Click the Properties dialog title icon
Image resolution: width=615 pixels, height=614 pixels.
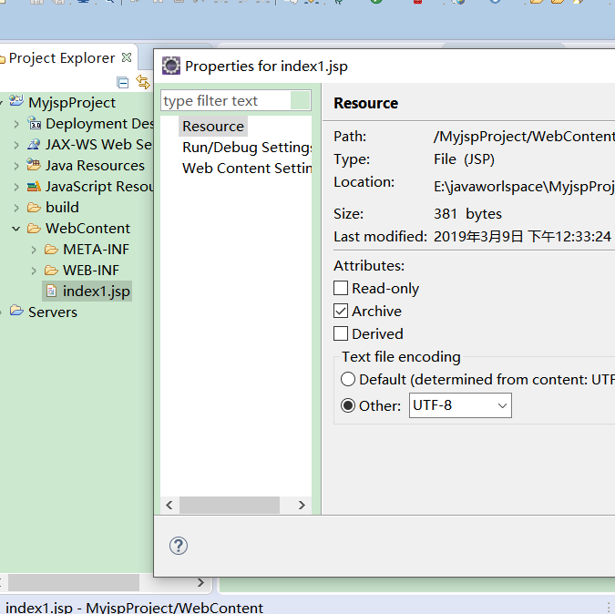171,66
